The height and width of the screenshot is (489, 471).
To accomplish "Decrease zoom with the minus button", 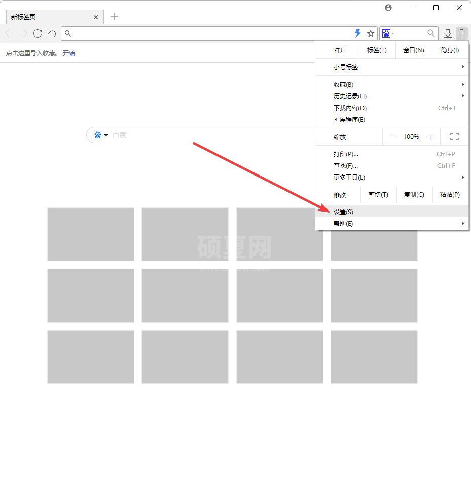I will point(392,137).
